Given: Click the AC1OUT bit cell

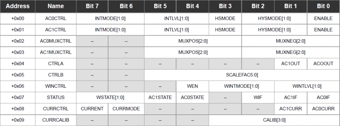Looking at the screenshot, I should click(291, 63).
